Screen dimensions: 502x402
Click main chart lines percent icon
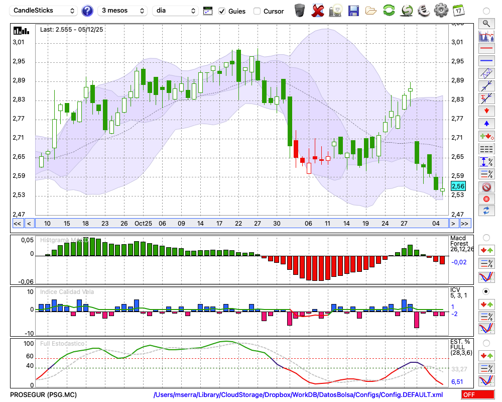coord(486,174)
